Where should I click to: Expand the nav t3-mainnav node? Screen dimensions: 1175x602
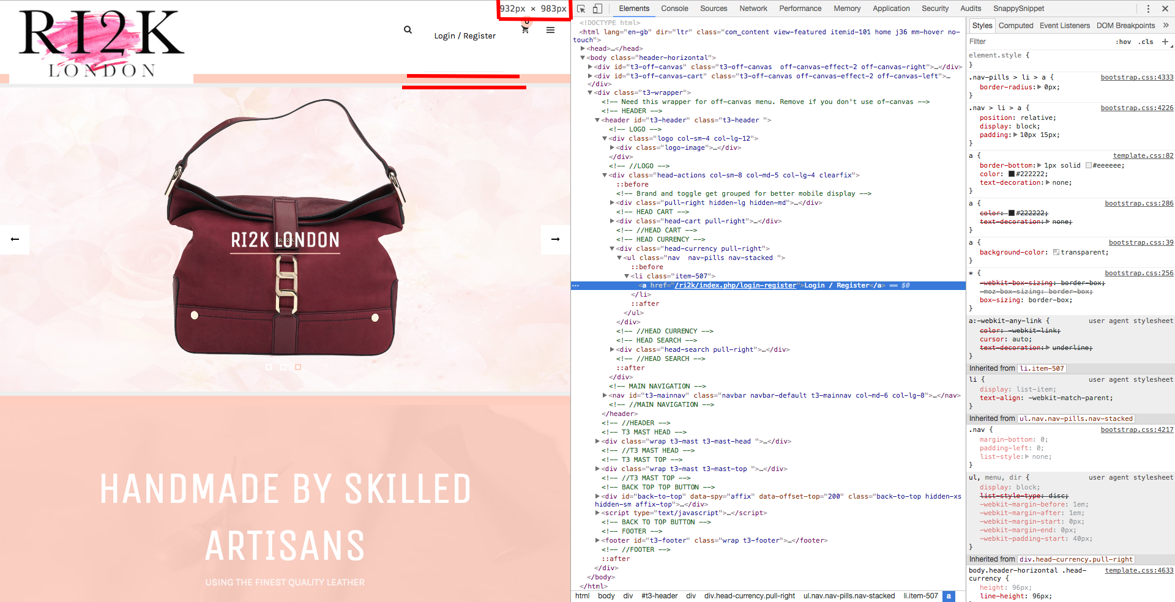[605, 395]
